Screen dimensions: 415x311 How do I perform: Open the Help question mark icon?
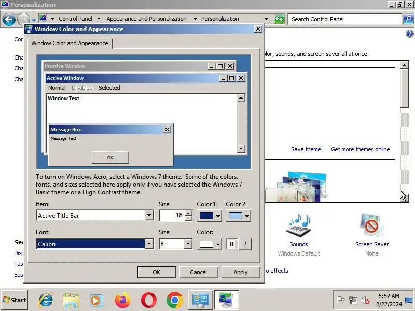point(409,34)
